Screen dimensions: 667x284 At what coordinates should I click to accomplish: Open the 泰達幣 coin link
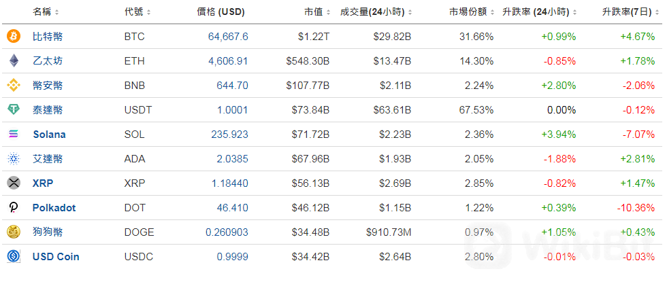point(48,110)
